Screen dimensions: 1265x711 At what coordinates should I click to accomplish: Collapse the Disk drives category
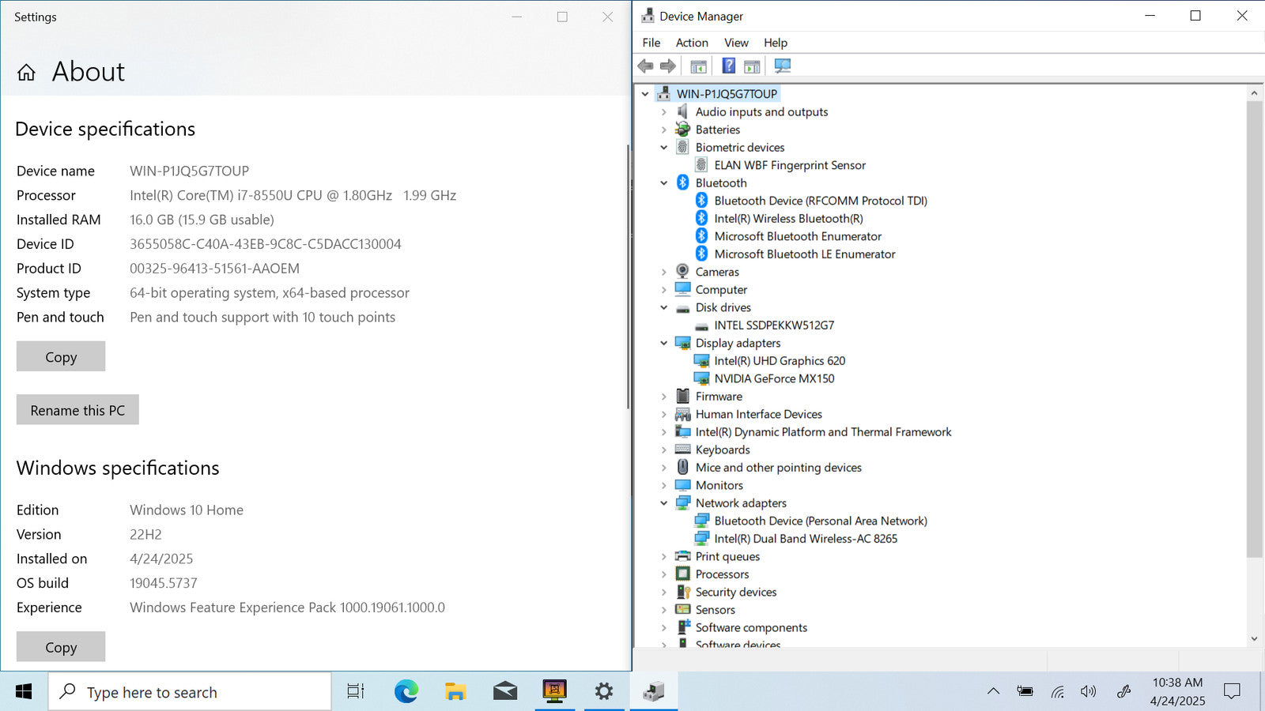(664, 307)
